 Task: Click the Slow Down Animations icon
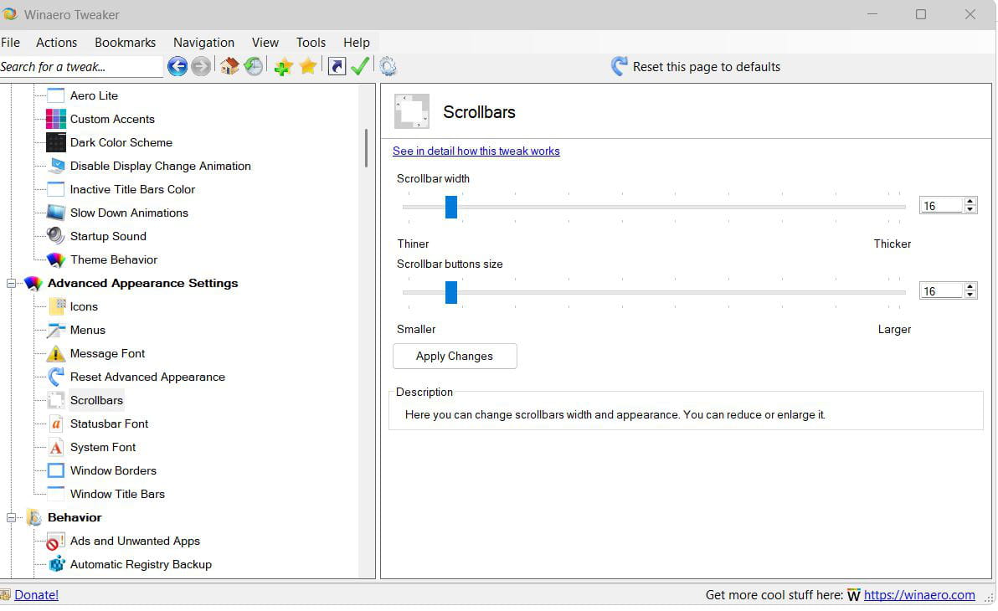[56, 213]
